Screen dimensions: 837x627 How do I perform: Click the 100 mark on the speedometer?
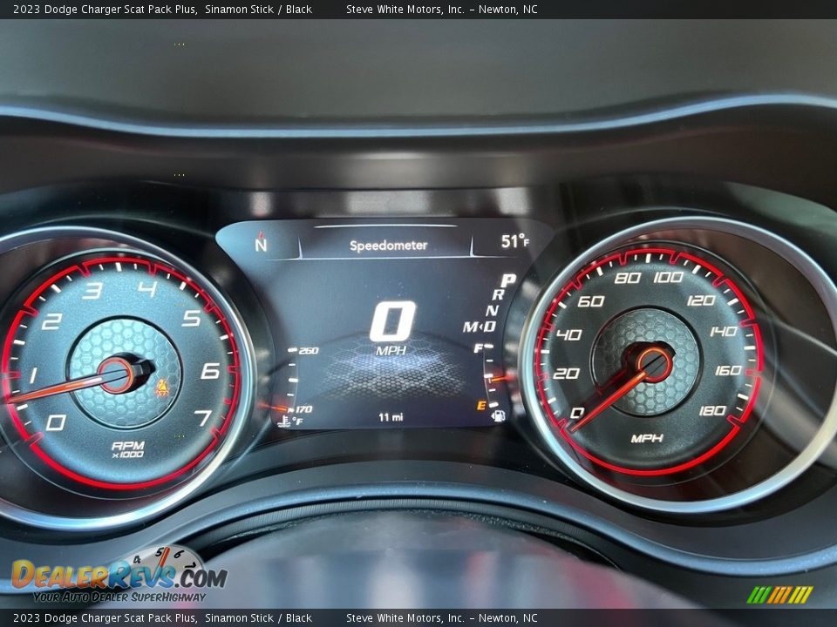tap(669, 277)
